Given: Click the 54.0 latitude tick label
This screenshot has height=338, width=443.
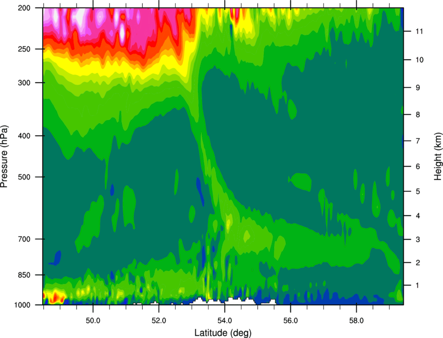Looking at the screenshot, I should click(225, 321).
